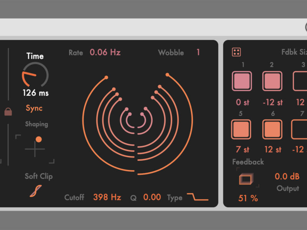
Task: Toggle voice 6 square button
Action: coord(272,130)
